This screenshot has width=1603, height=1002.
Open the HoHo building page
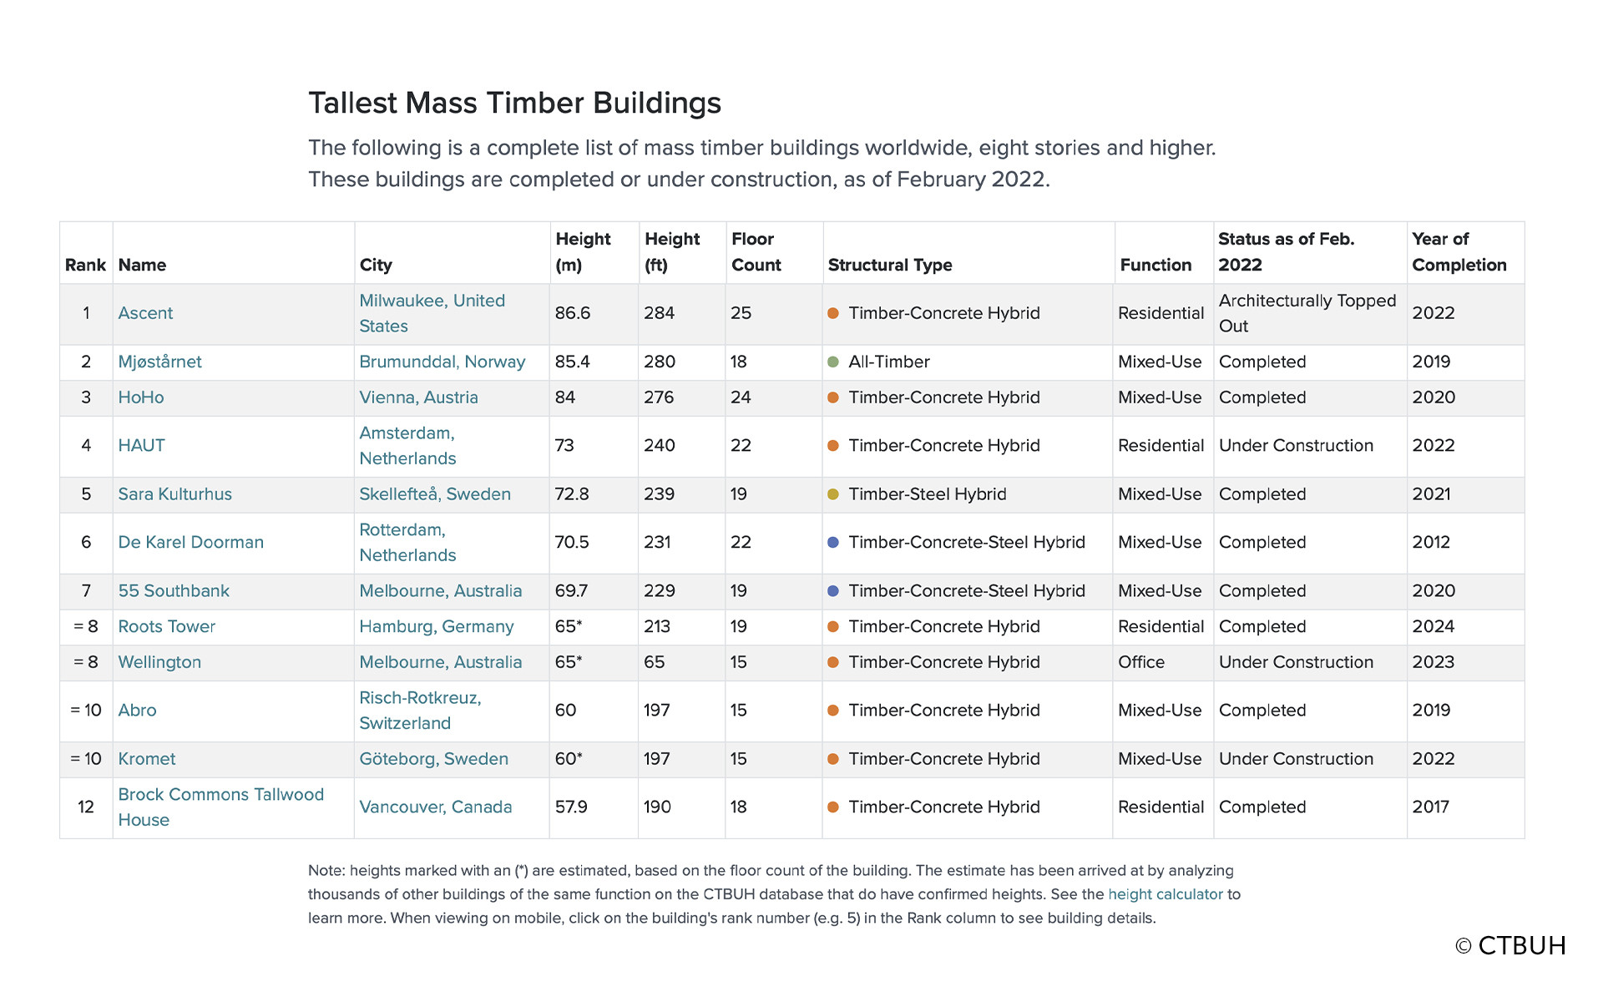point(141,397)
